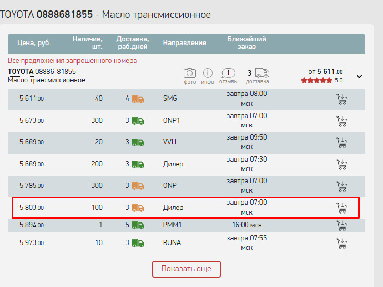Add the 5 894.00 PMM1 offer to cart
This screenshot has width=383, height=287.
click(341, 226)
